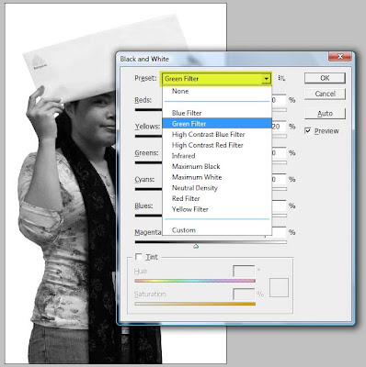Click the Reds percent value field

(279, 100)
